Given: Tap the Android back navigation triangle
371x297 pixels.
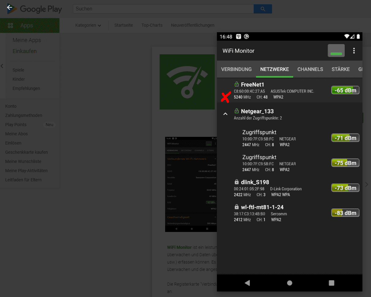Looking at the screenshot, I should [x=248, y=283].
